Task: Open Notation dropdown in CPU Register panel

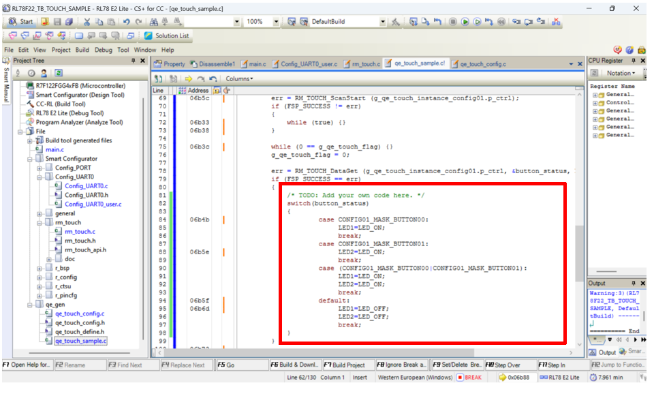Action: coord(620,73)
